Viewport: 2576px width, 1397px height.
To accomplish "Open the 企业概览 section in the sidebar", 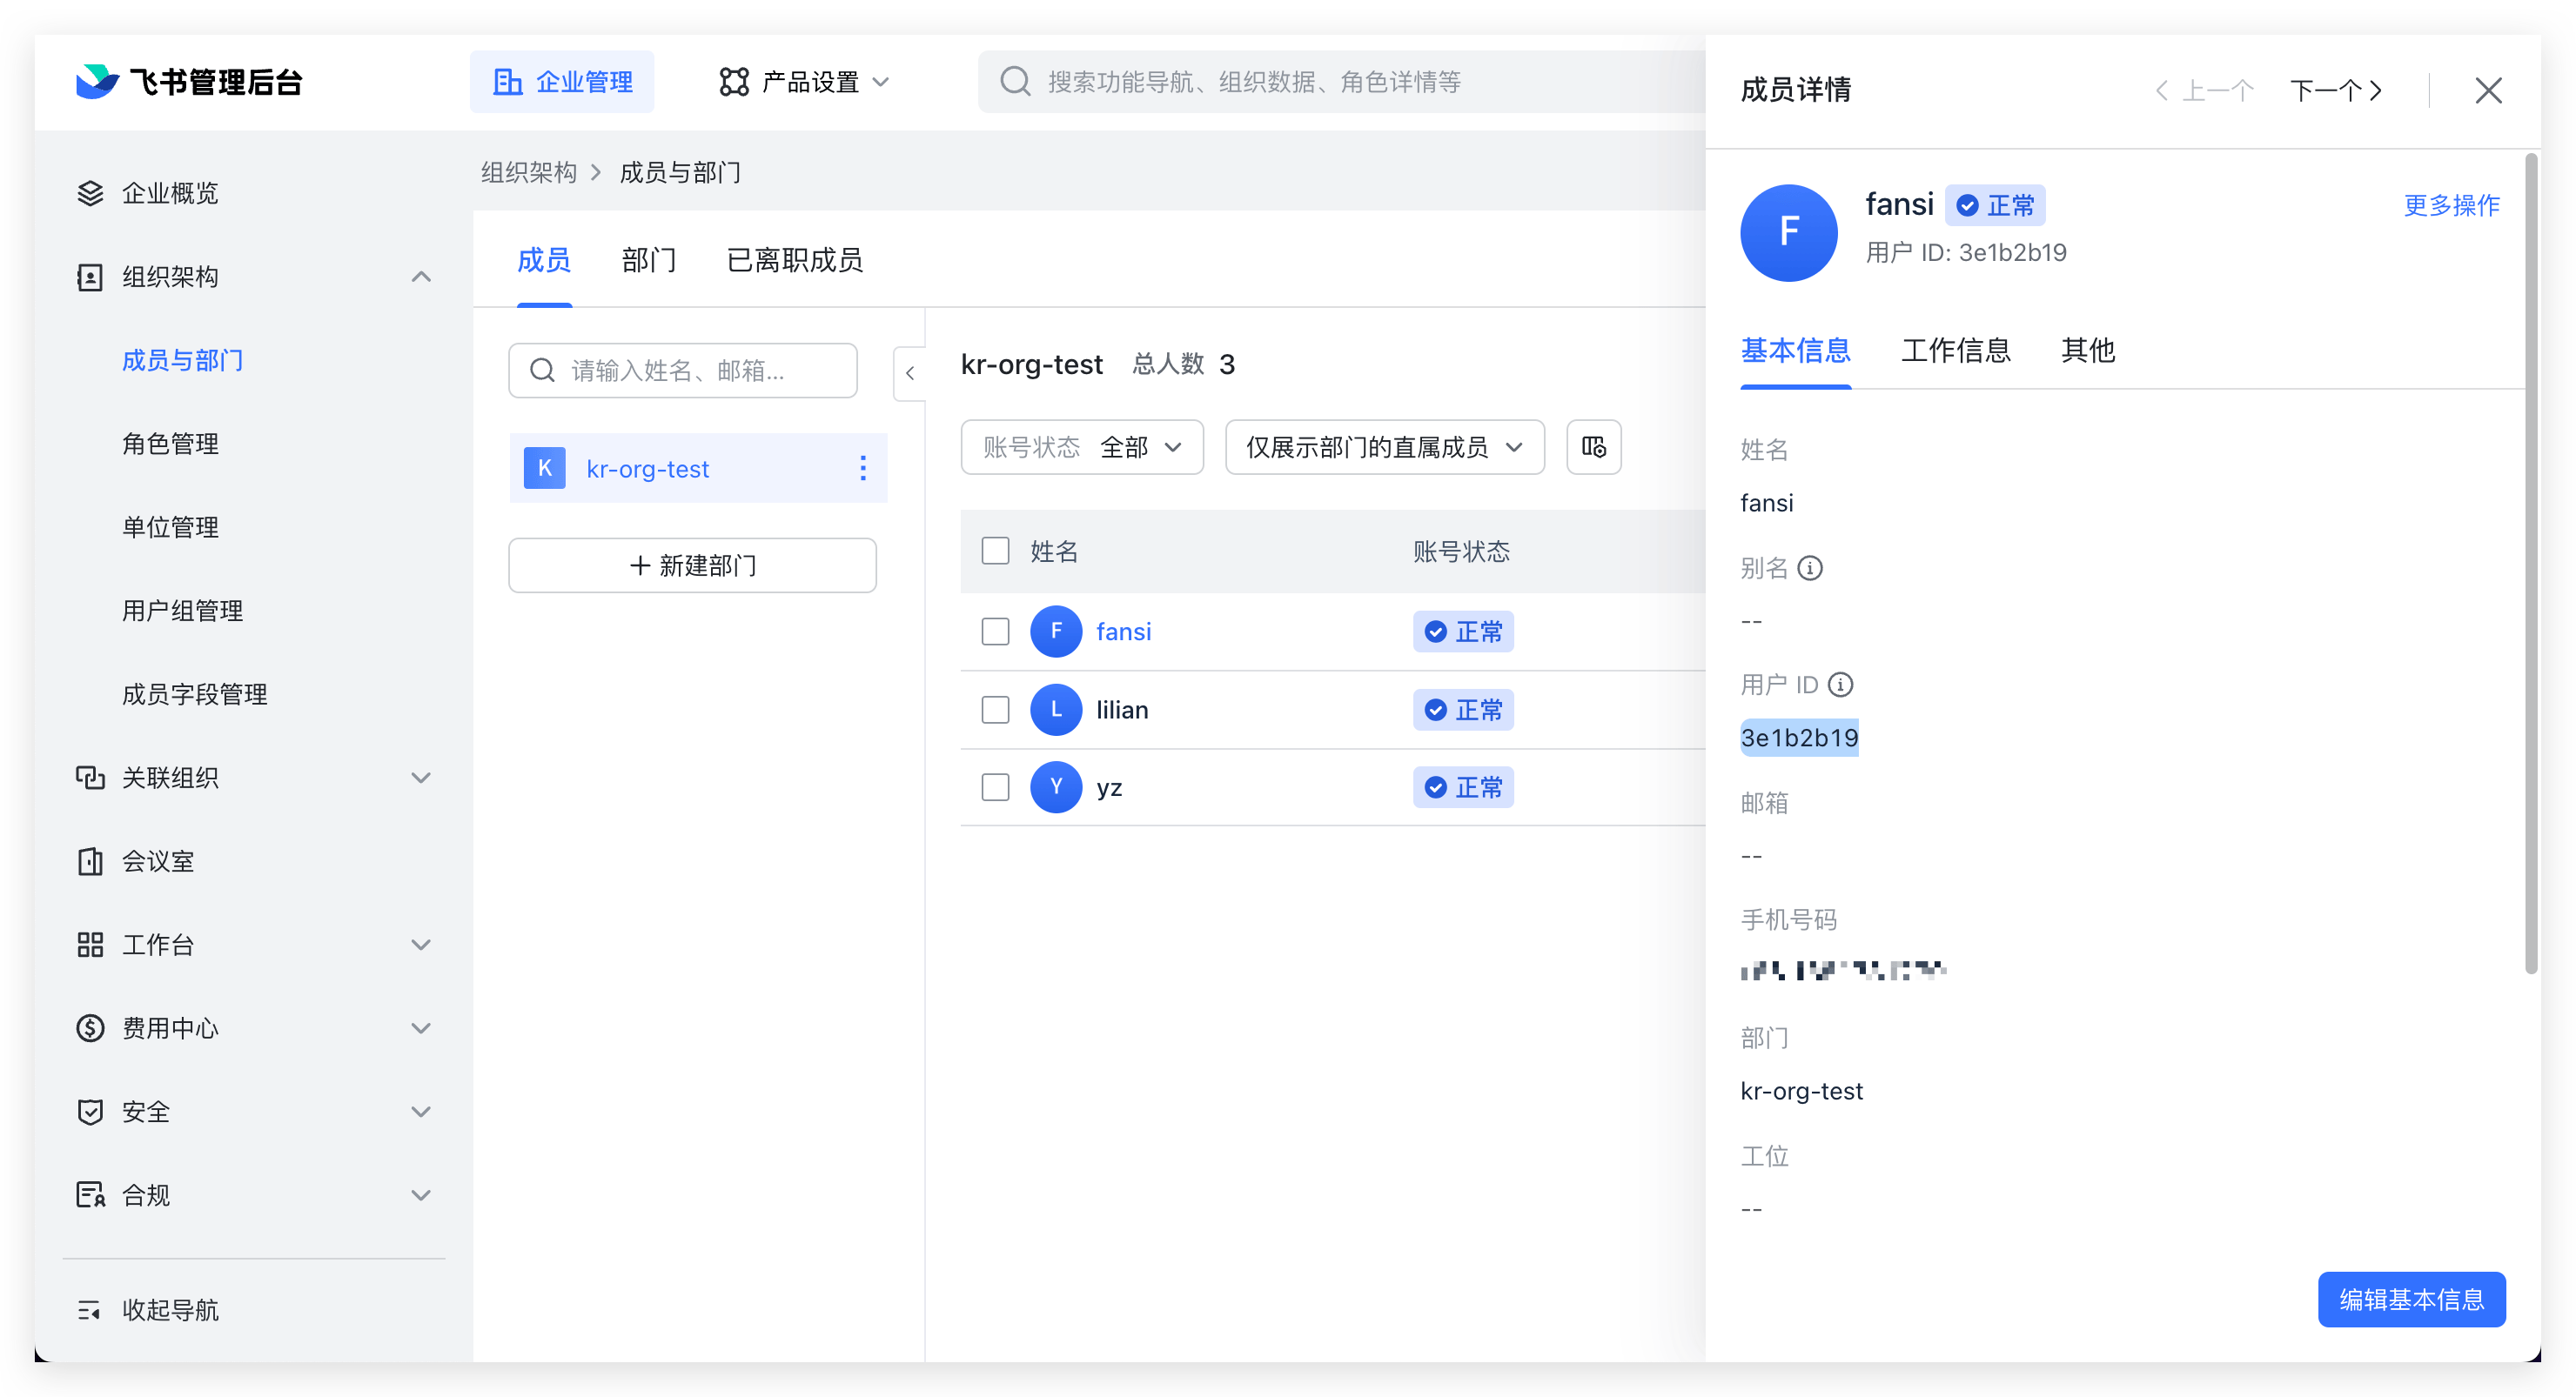I will point(170,193).
